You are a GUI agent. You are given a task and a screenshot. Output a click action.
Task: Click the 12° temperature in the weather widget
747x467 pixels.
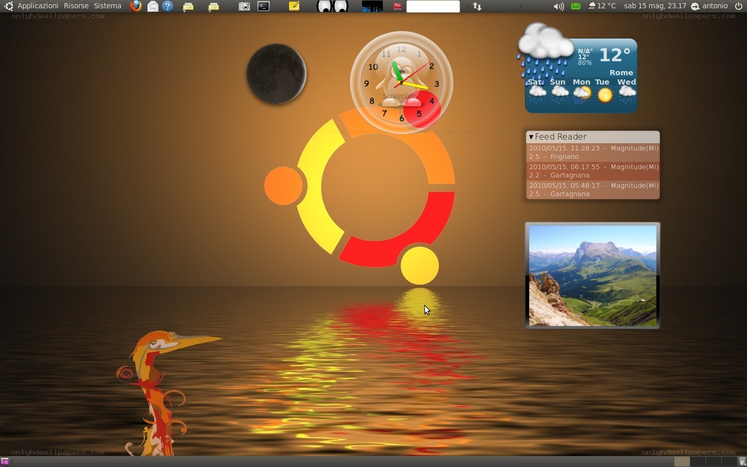point(615,55)
